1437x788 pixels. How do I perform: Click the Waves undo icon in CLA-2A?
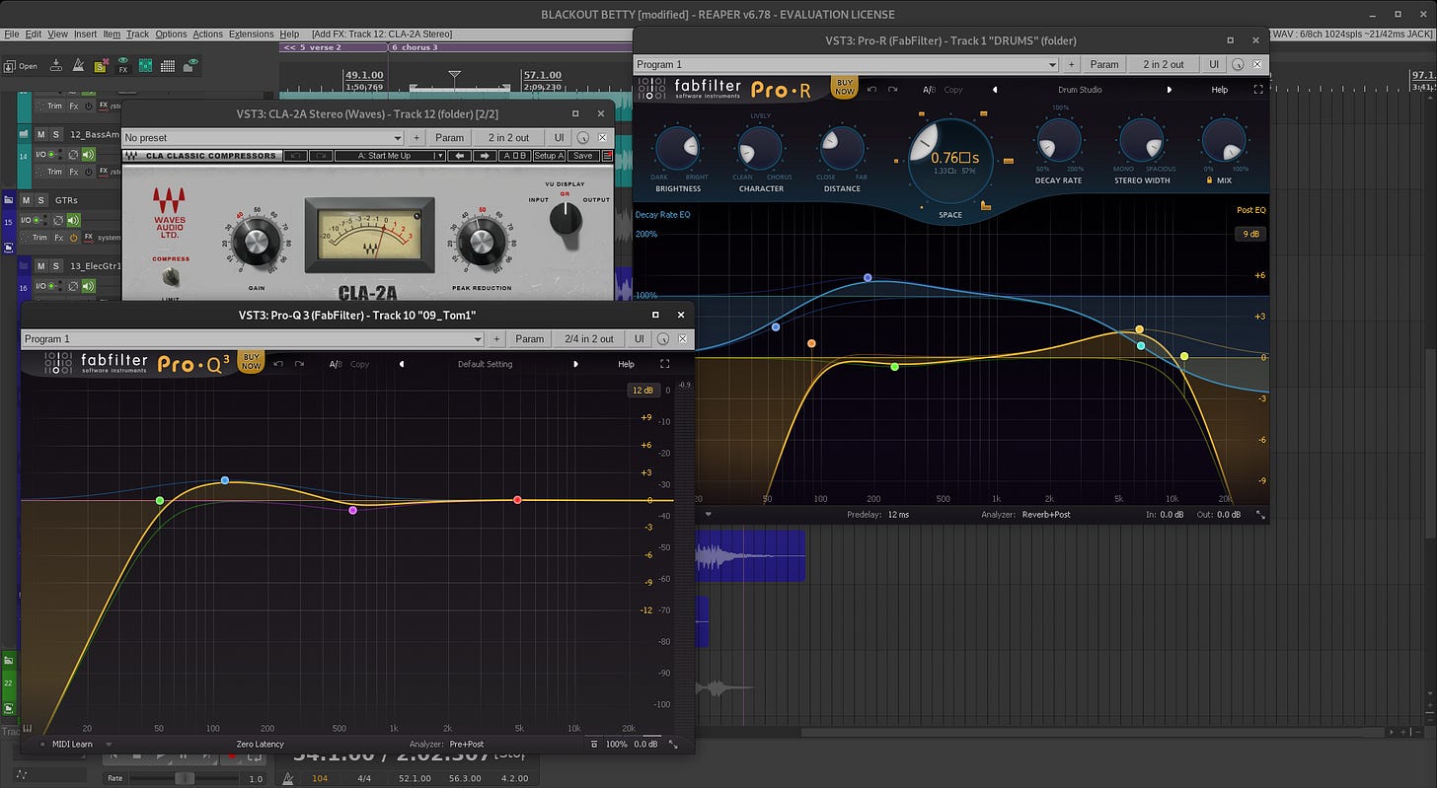tap(295, 156)
